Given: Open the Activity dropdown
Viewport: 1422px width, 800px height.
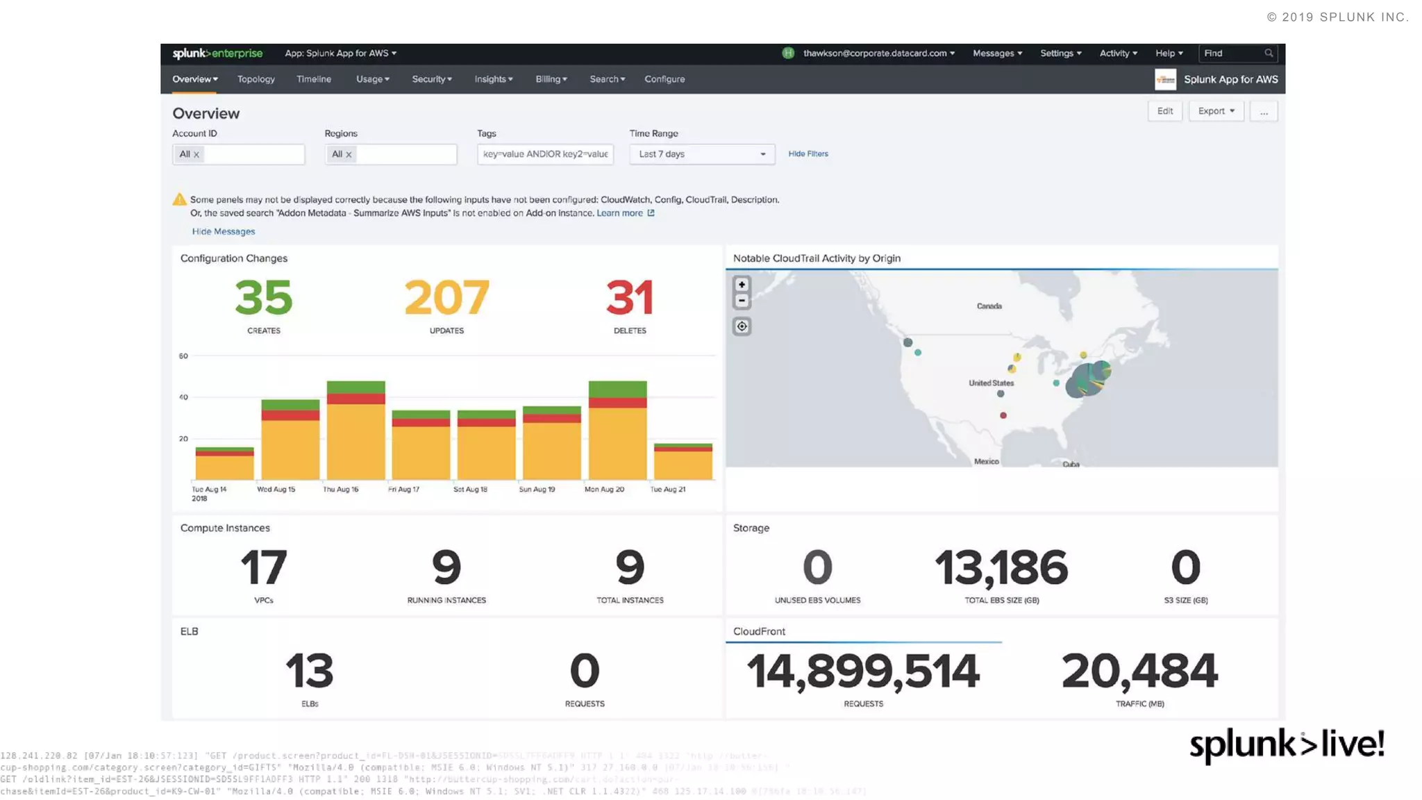Looking at the screenshot, I should click(1118, 53).
